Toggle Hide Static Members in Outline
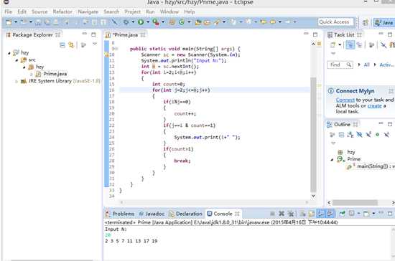The image size is (395, 261). [x=368, y=135]
